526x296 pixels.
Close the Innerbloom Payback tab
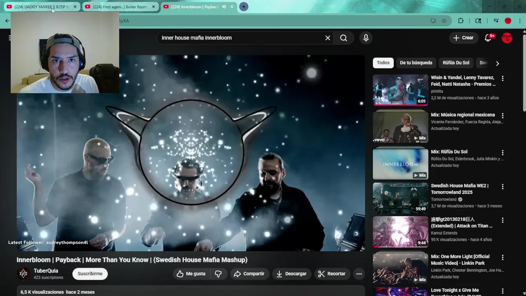[x=232, y=7]
